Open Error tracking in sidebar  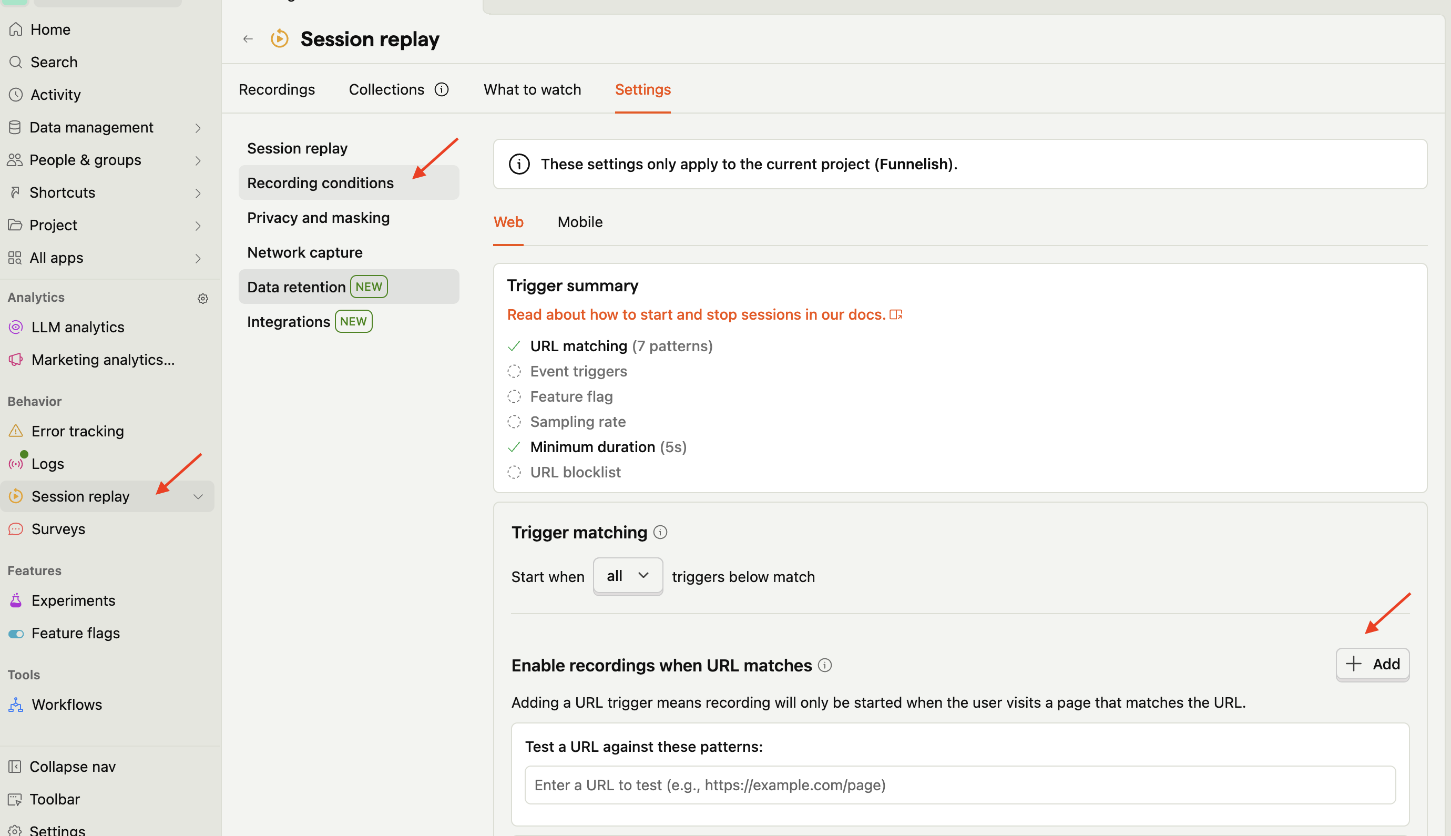77,431
